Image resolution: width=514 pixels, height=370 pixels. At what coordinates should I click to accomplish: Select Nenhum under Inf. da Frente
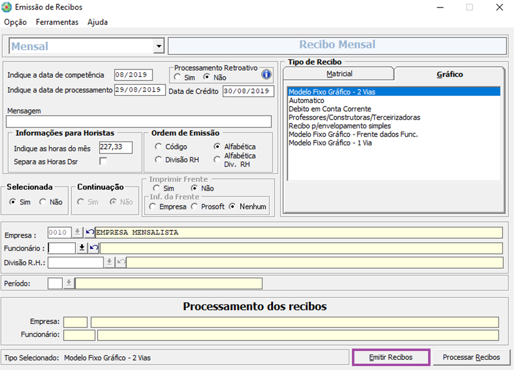pyautogui.click(x=232, y=206)
